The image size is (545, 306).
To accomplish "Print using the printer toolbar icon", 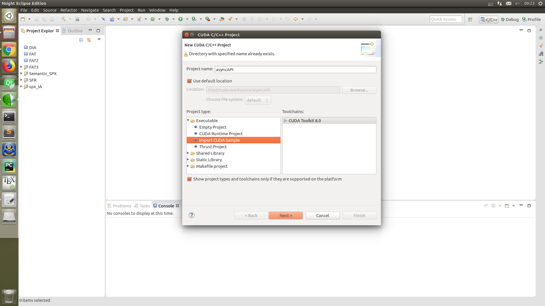I will (x=52, y=19).
